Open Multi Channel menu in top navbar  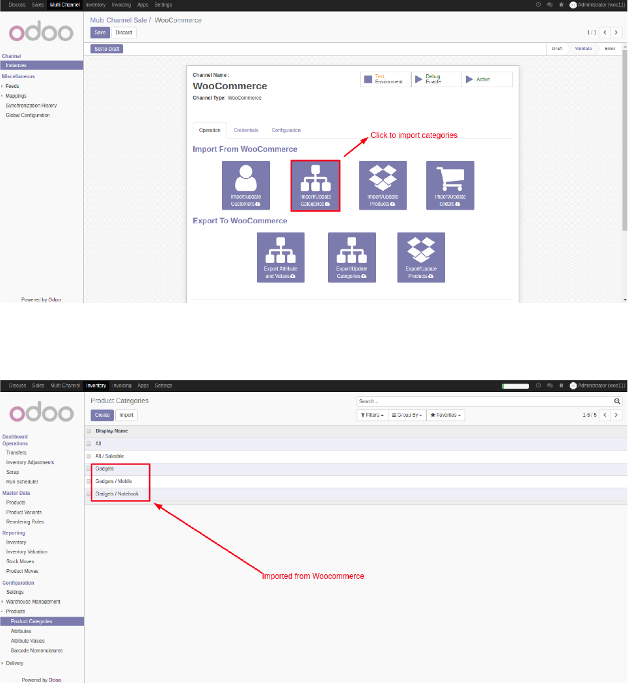click(65, 5)
